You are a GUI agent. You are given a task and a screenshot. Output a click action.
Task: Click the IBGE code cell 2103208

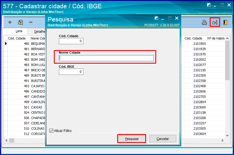tap(195, 118)
